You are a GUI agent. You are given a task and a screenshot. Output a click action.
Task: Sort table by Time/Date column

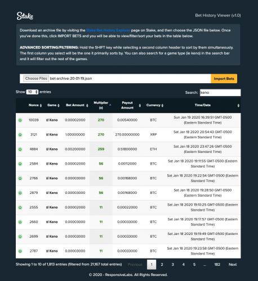203,105
